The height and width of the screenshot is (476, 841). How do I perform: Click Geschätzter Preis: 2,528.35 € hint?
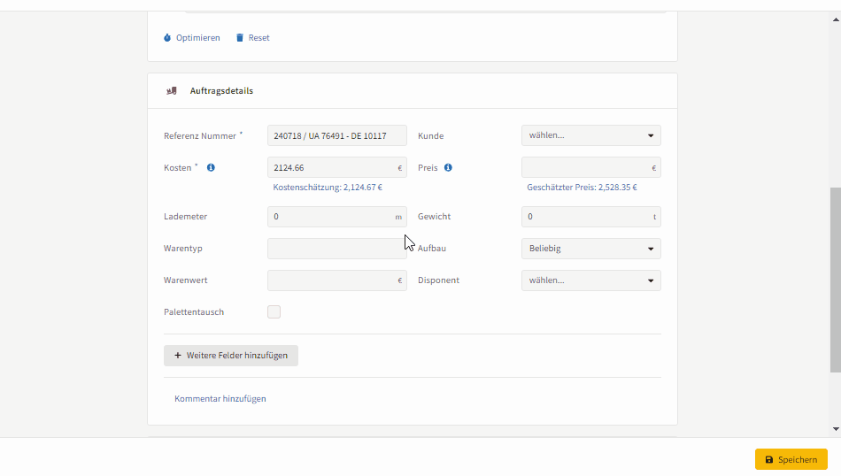click(582, 187)
